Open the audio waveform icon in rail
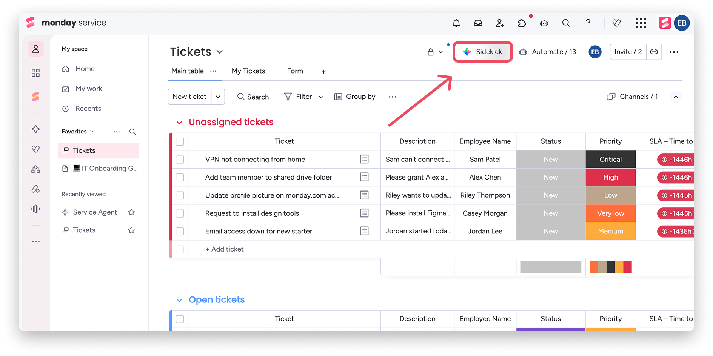713x356 pixels. 36,209
